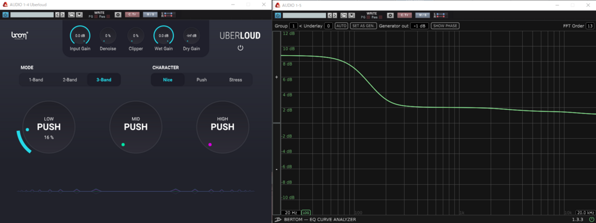
Task: Select the 1-Band mode
Action: [36, 80]
